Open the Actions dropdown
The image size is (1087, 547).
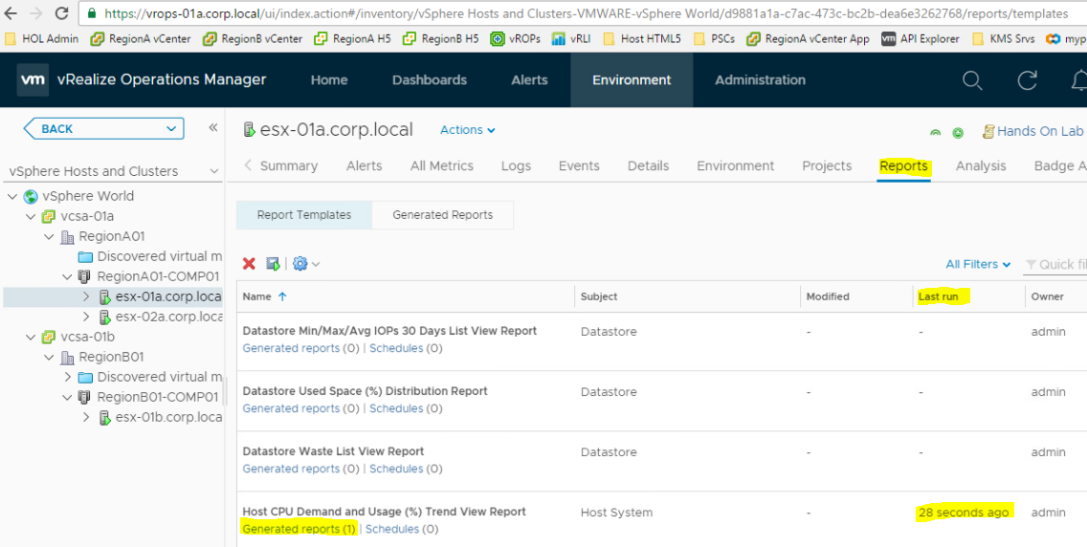pyautogui.click(x=468, y=129)
